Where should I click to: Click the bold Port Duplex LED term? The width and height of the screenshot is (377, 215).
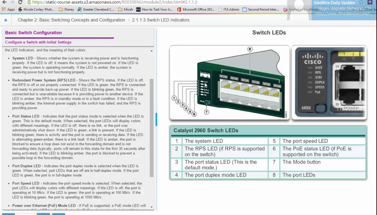pos(26,166)
